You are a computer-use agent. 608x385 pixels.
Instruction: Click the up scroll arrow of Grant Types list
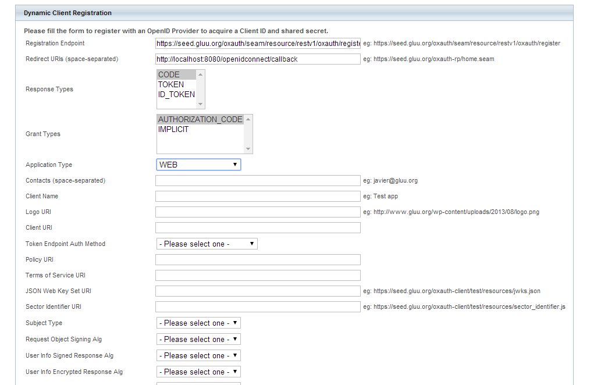click(250, 119)
